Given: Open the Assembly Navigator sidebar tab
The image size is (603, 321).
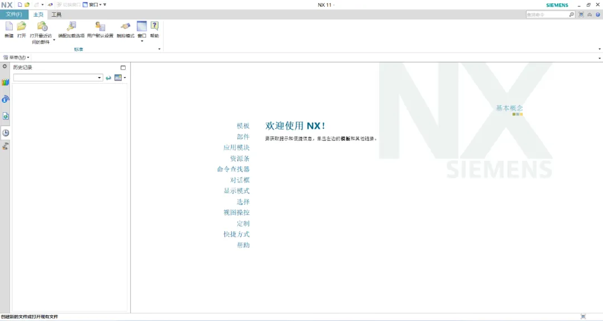Looking at the screenshot, I should click(6, 82).
